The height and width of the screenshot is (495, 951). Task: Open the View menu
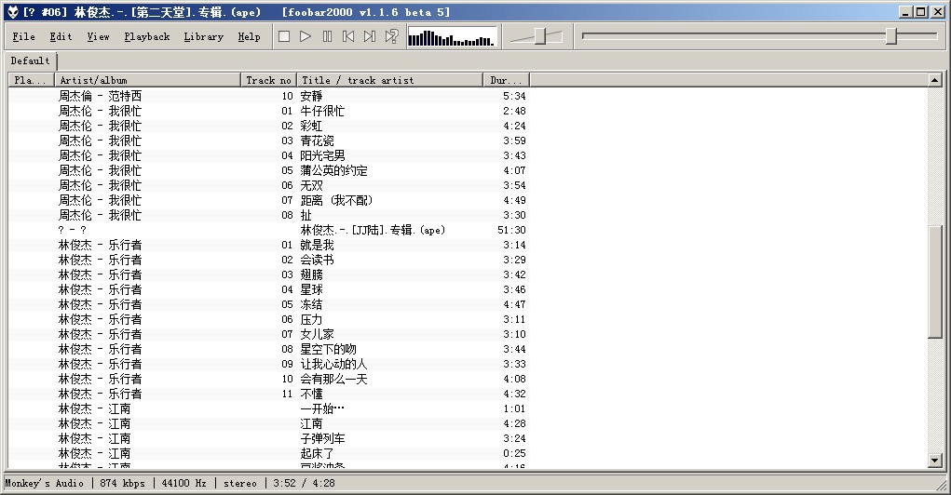pyautogui.click(x=98, y=36)
